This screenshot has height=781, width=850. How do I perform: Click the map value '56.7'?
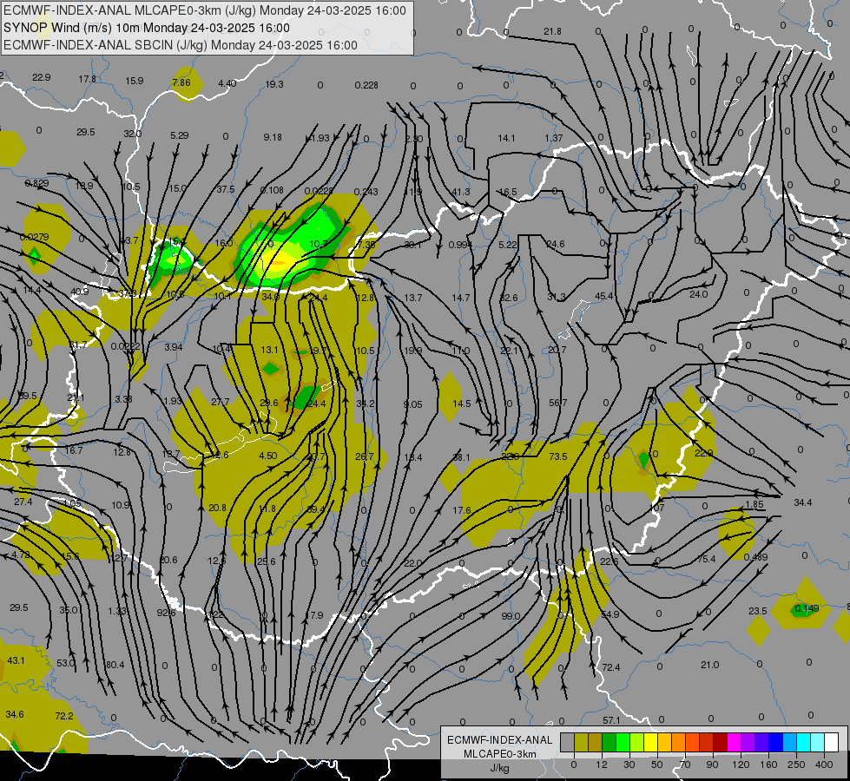coord(557,403)
